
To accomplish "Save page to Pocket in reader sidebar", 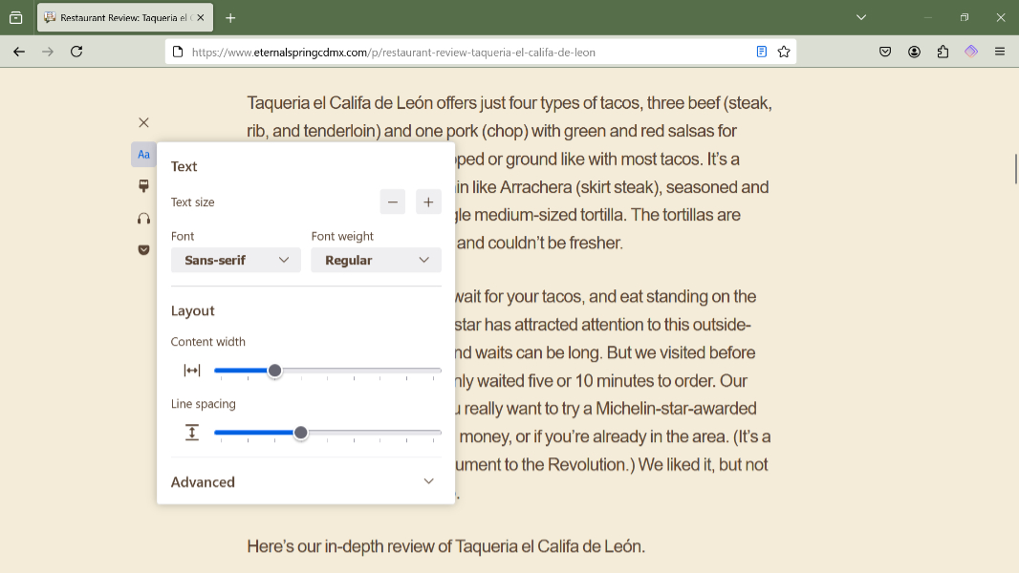I will pyautogui.click(x=143, y=250).
